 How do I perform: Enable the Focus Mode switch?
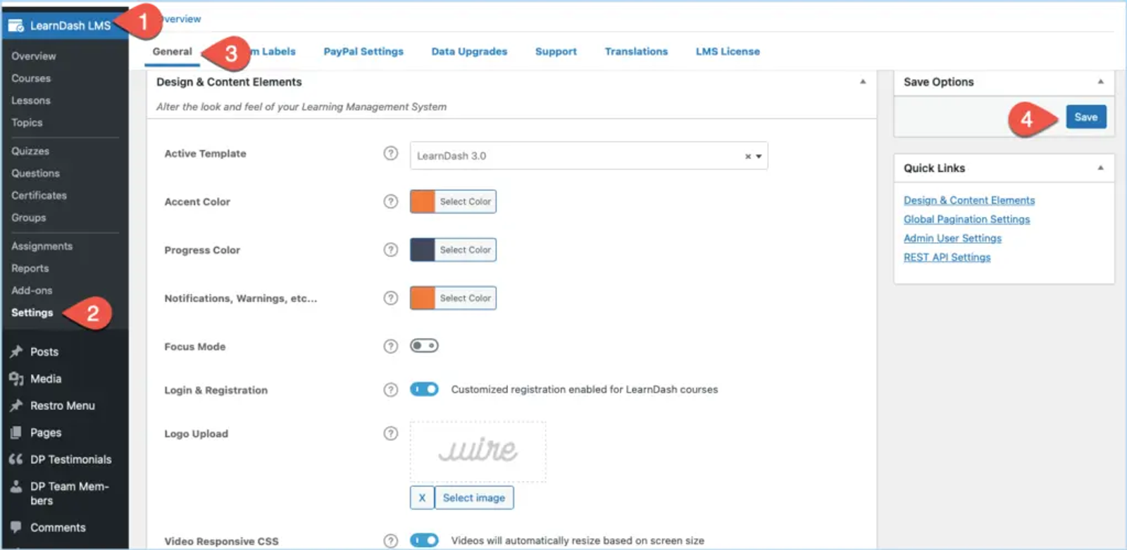click(424, 346)
